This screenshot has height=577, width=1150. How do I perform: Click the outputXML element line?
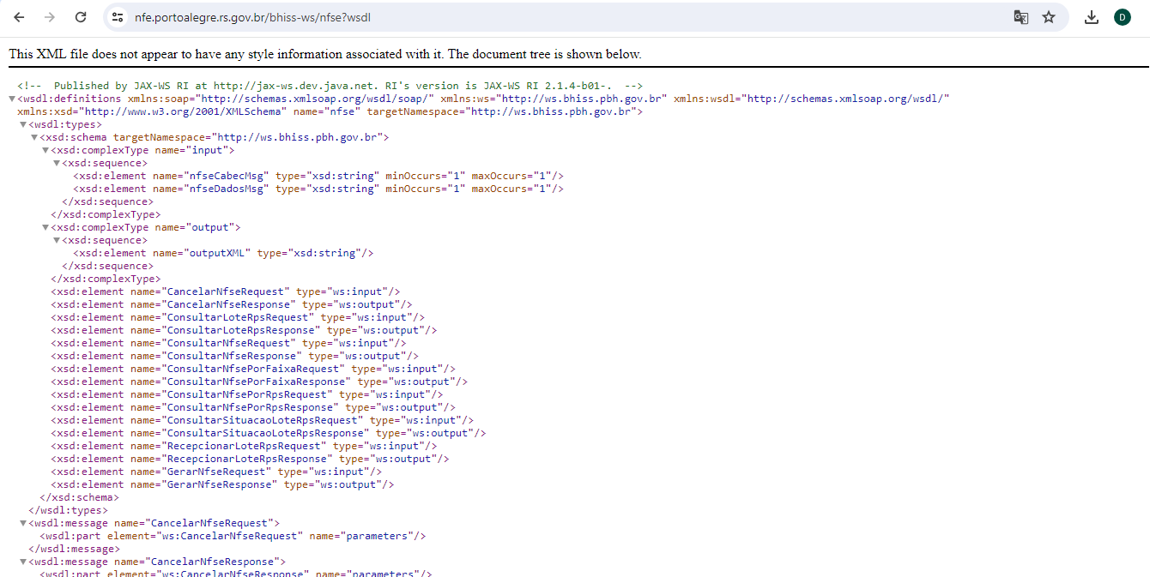(223, 253)
